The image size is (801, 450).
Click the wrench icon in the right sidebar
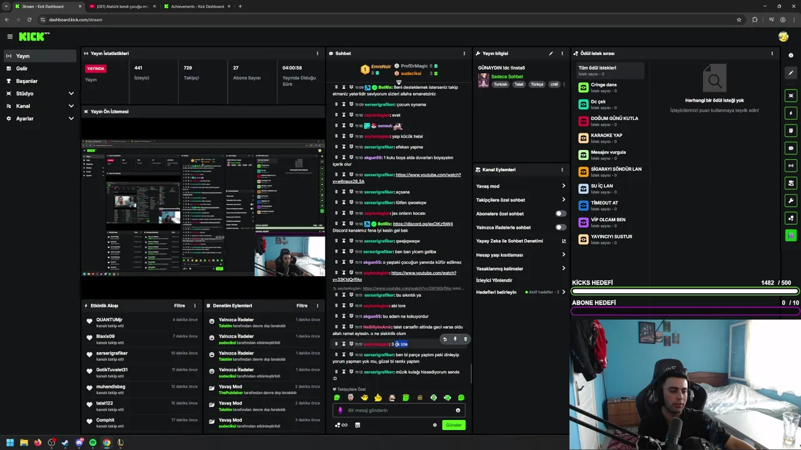791,201
